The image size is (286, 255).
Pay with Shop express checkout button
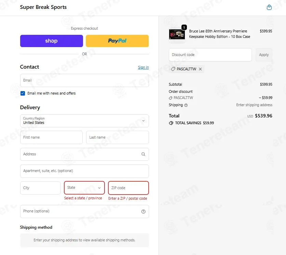tap(52, 41)
